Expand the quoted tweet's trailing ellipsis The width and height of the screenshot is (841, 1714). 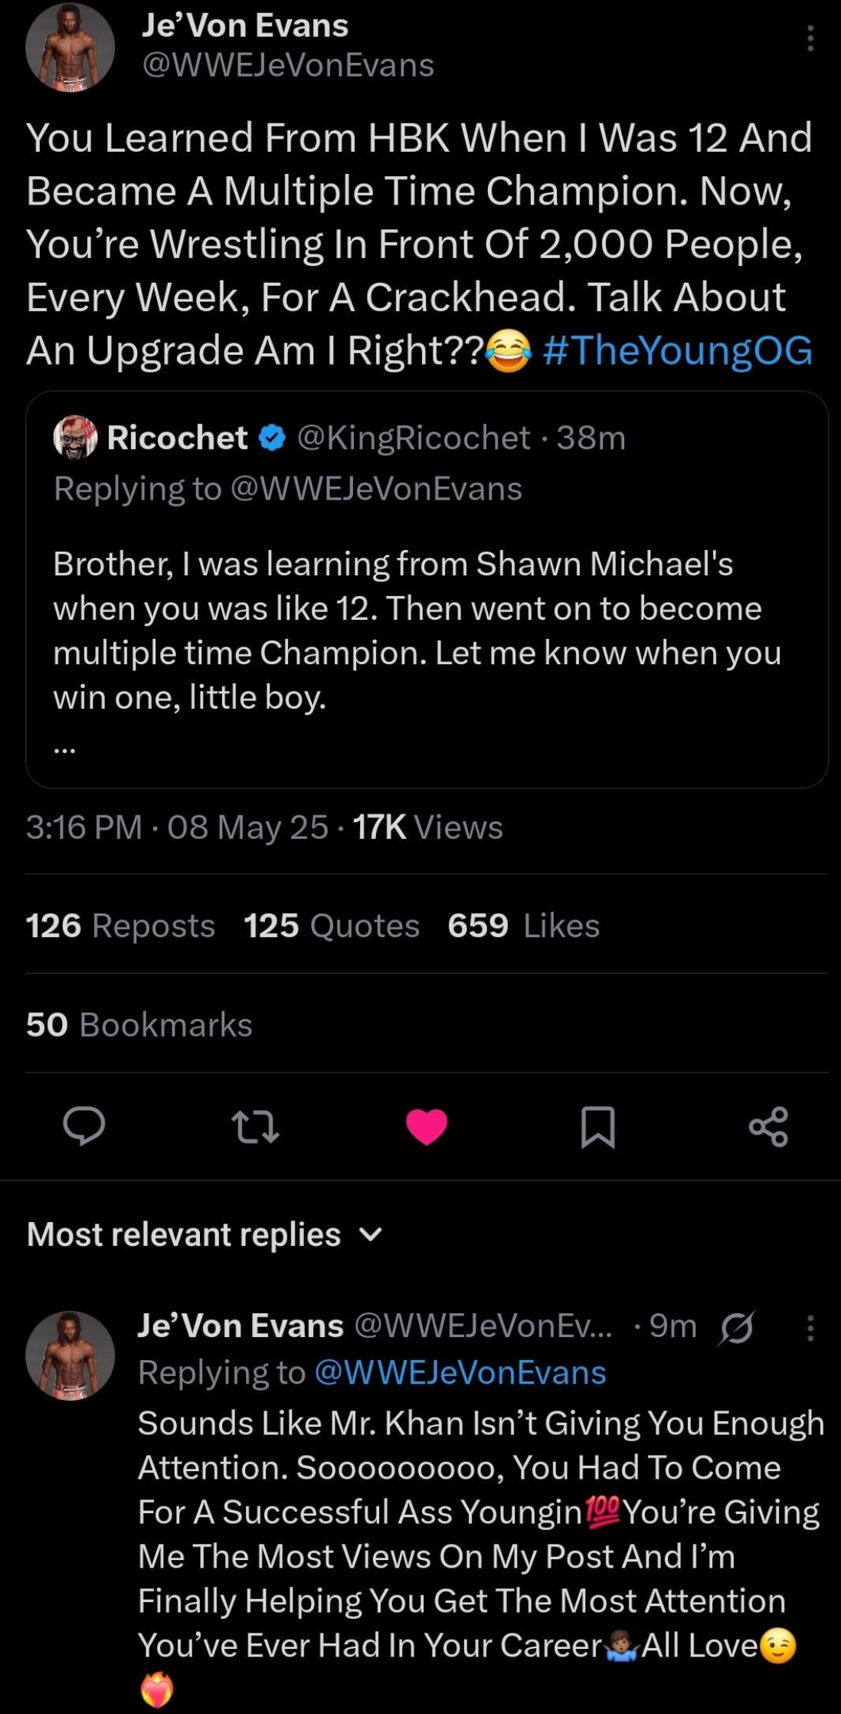click(x=65, y=751)
